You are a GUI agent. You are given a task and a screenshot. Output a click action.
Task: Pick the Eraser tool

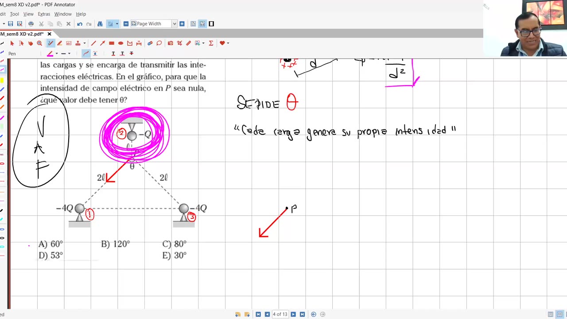[150, 43]
